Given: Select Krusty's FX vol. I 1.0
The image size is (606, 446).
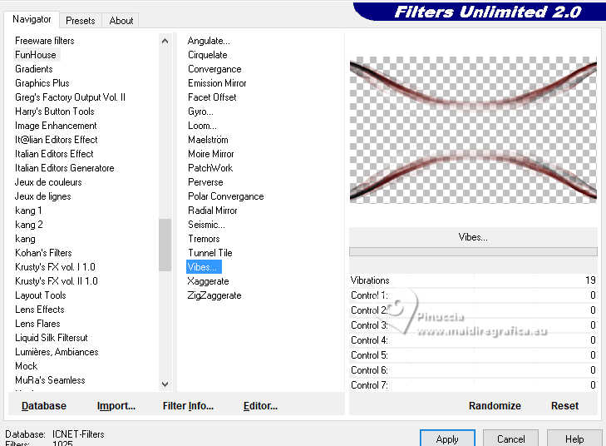Looking at the screenshot, I should 55,267.
